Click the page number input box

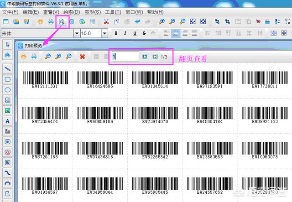click(125, 57)
